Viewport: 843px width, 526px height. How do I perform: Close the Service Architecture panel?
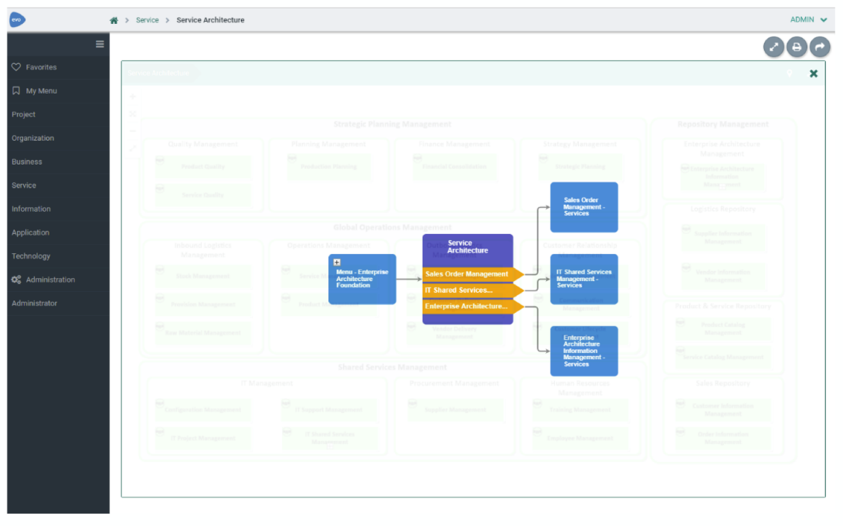(x=814, y=73)
